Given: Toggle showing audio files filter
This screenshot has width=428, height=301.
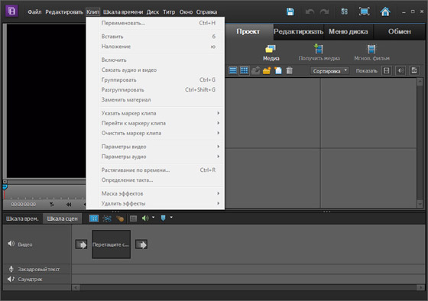Looking at the screenshot, I should [400, 71].
